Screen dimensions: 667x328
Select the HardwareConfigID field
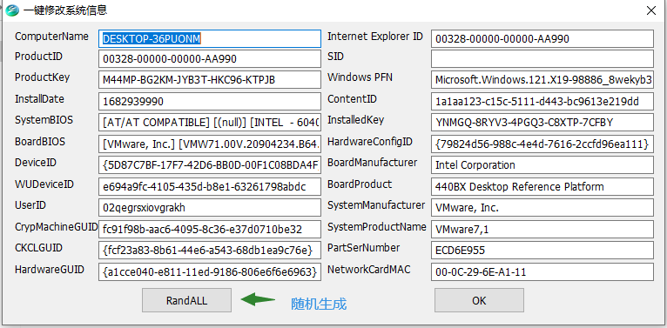(542, 144)
